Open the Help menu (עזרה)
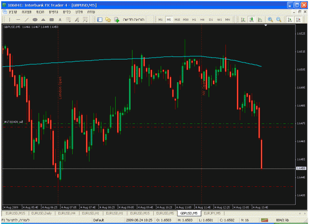The image size is (309, 224). click(91, 12)
